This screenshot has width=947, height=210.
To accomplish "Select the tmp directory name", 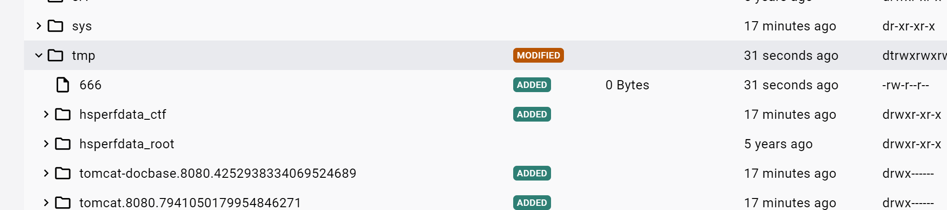I will point(84,56).
